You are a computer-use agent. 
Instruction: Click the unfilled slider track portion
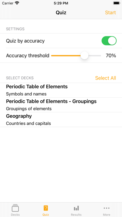point(95,55)
